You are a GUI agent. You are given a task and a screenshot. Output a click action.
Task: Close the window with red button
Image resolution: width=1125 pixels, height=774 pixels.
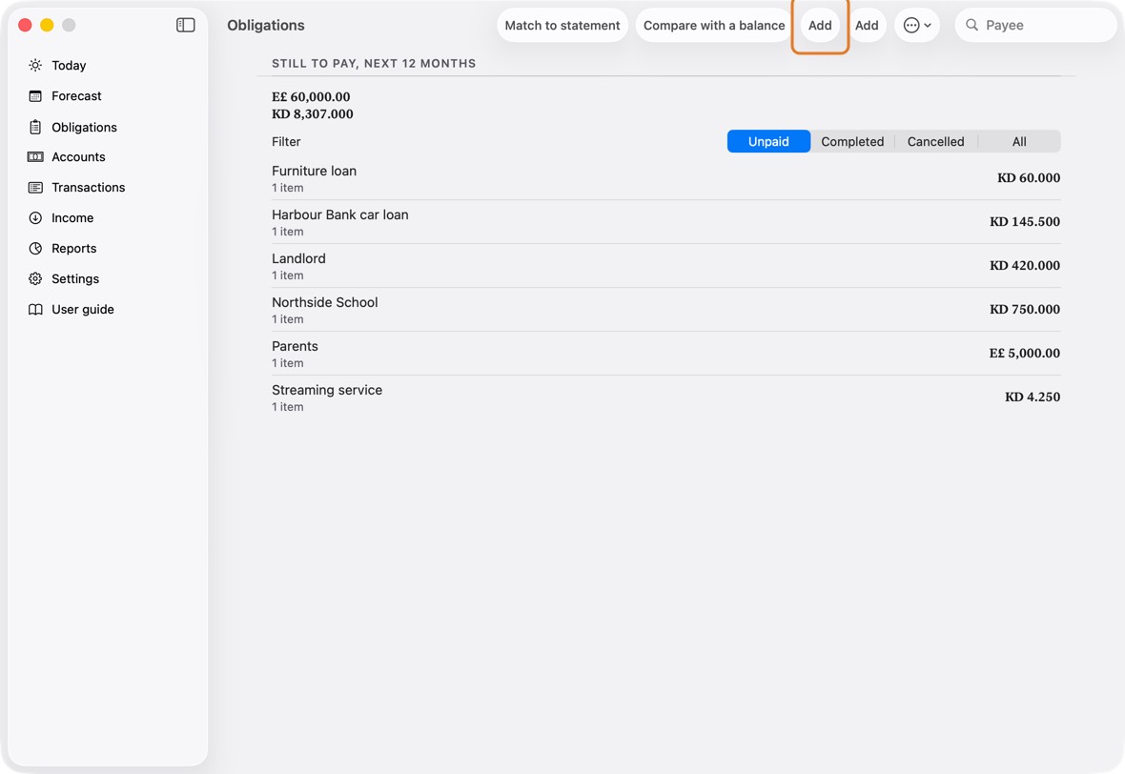[25, 25]
